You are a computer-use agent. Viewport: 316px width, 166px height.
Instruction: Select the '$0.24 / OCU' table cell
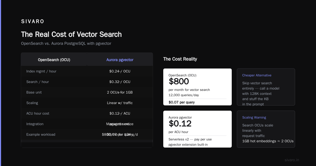[120, 71]
